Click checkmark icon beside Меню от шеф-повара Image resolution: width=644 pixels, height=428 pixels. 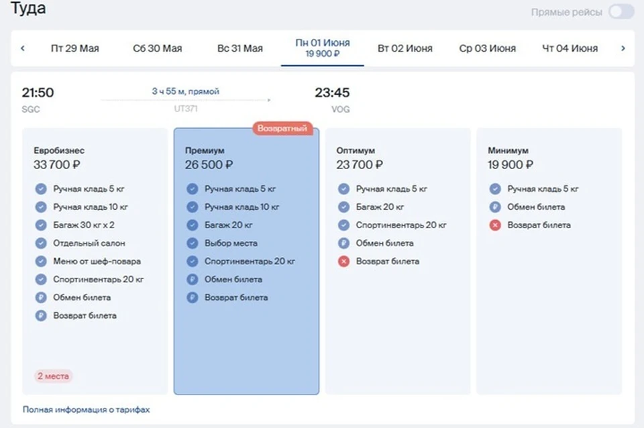41,262
